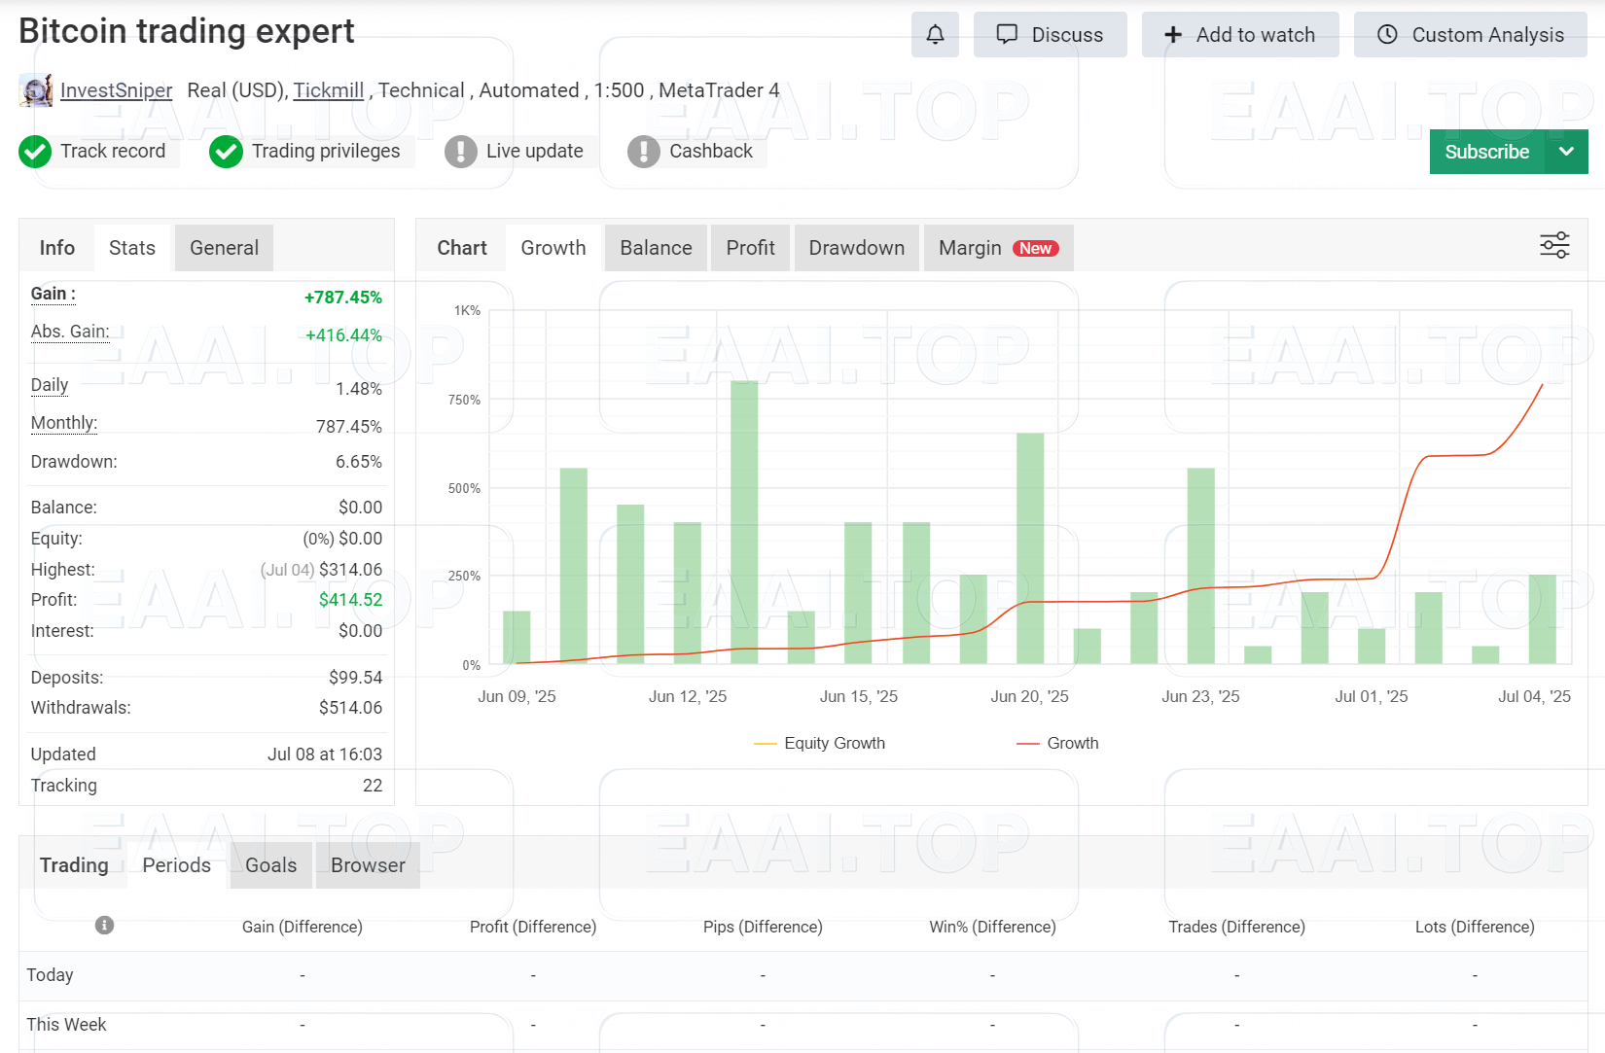The height and width of the screenshot is (1053, 1605).
Task: Click the Subscribe button
Action: (x=1487, y=152)
